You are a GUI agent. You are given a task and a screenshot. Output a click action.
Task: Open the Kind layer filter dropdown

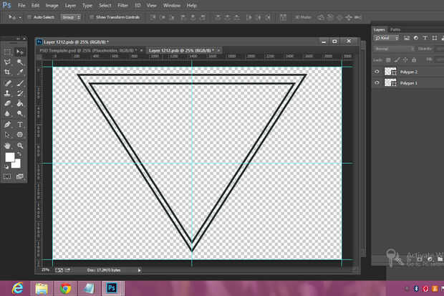pyautogui.click(x=387, y=38)
